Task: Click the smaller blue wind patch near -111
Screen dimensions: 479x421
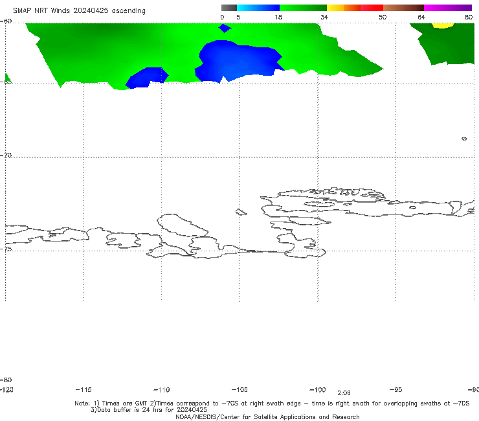Action: coord(147,78)
